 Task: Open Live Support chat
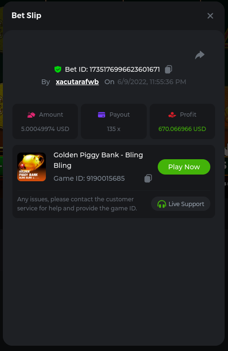click(181, 204)
